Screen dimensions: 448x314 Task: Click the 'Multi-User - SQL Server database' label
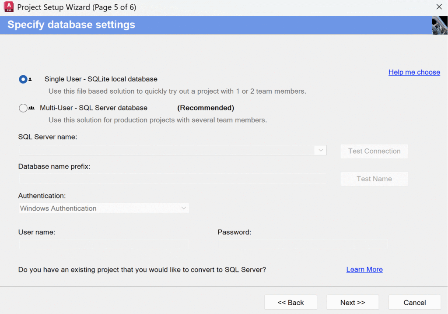(94, 108)
